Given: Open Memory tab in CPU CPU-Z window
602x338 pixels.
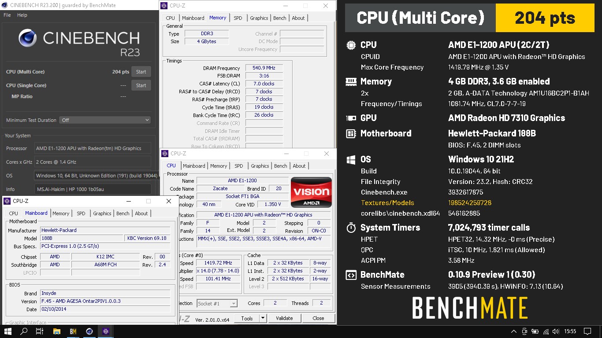Looking at the screenshot, I should pos(219,166).
